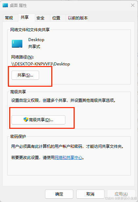Image resolution: width=138 pixels, height=202 pixels.
Task: Open the 安全 tab
Action: coord(40,18)
